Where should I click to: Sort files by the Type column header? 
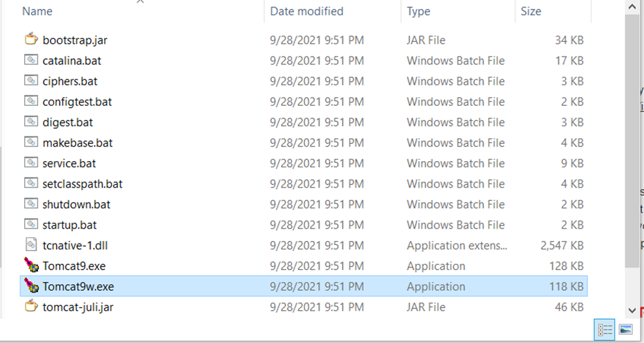tap(419, 11)
